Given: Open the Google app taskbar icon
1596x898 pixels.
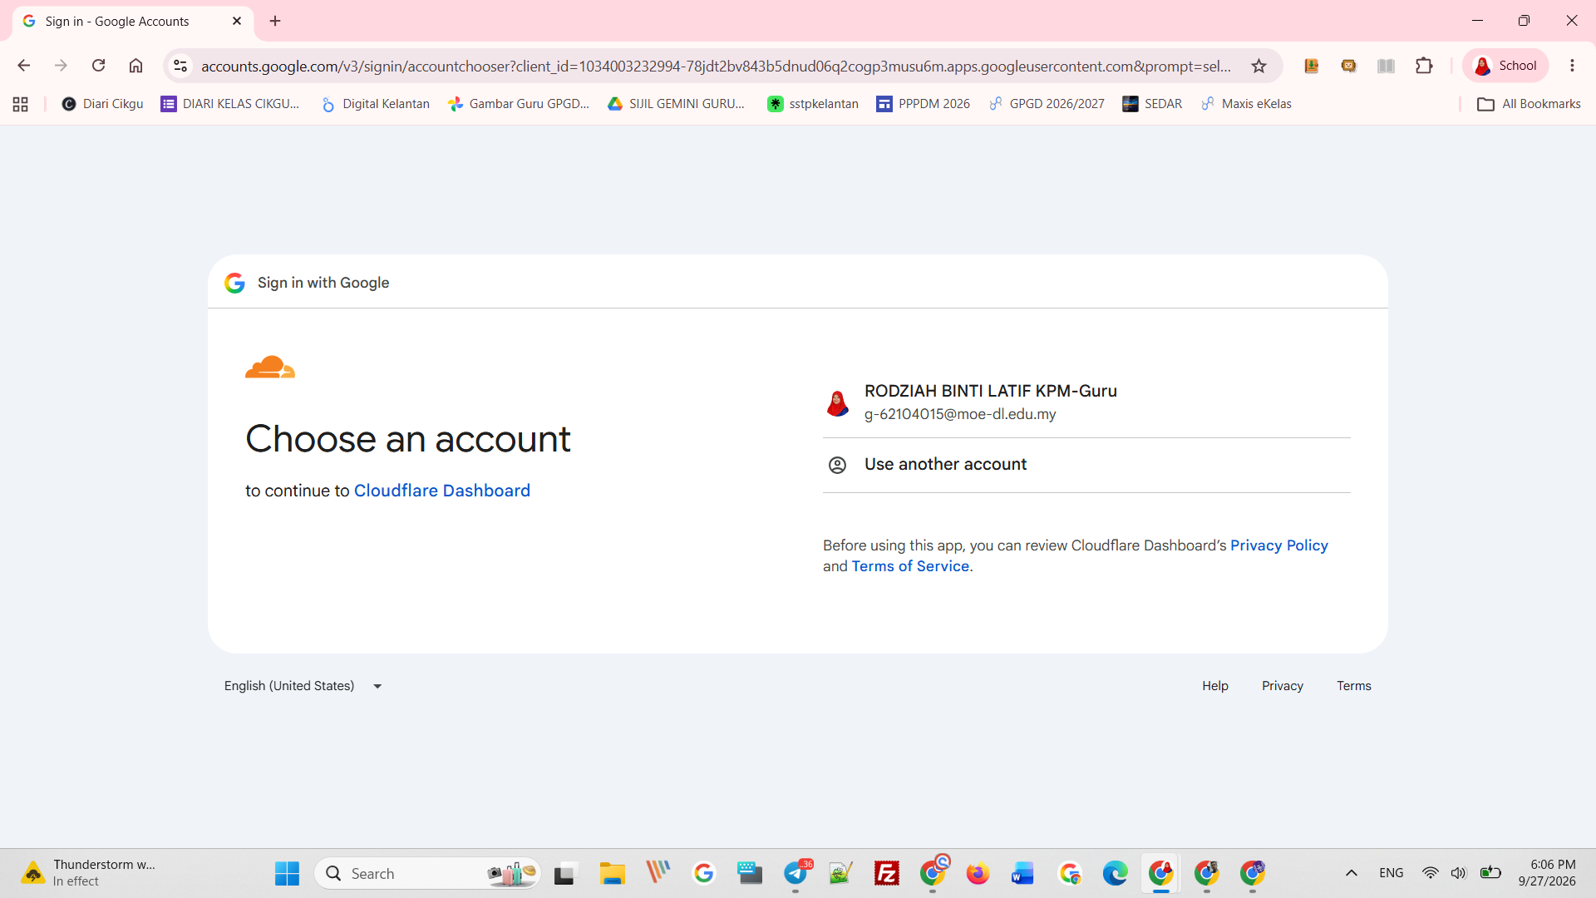Looking at the screenshot, I should click(704, 873).
